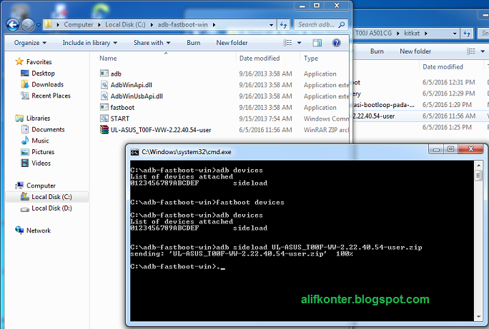Open the recent pages dropdown beside Forward

39,25
